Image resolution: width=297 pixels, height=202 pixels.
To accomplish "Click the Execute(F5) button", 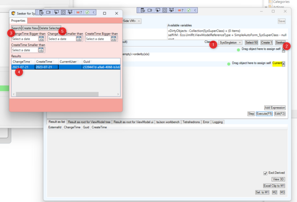I will tap(264, 114).
